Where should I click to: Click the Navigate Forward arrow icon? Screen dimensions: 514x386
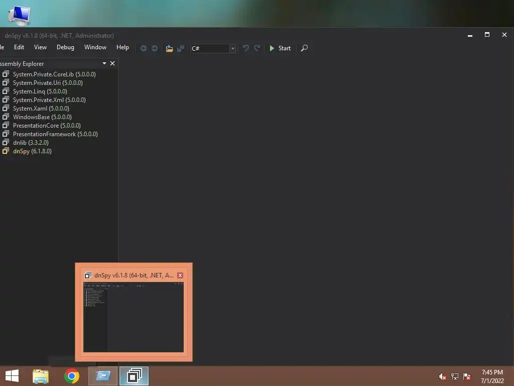tap(155, 48)
